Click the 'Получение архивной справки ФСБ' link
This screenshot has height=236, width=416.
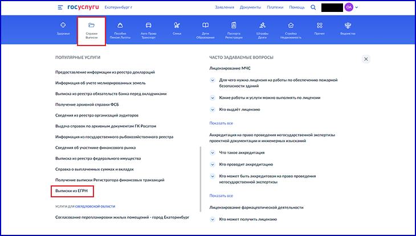coord(87,105)
